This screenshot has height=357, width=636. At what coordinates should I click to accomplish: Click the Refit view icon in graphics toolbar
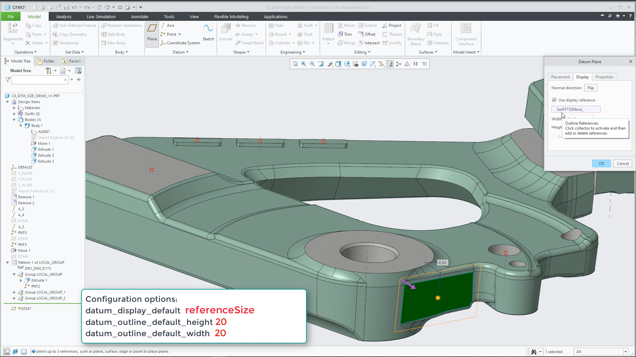295,64
